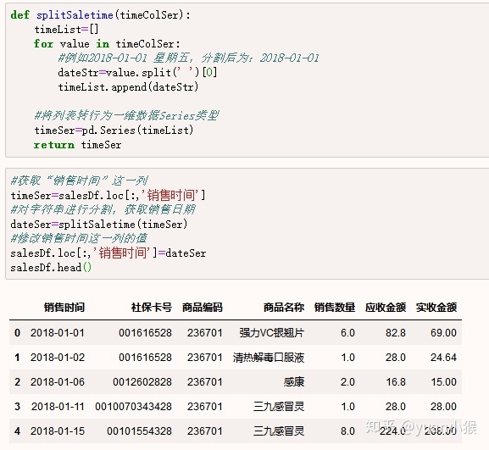The height and width of the screenshot is (450, 489).
Task: Click the row index '0' in the table
Action: (x=17, y=333)
